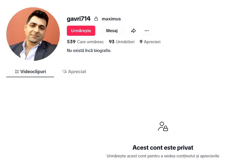Open the three-dots more options menu
Image resolution: width=229 pixels, height=161 pixels.
147,31
